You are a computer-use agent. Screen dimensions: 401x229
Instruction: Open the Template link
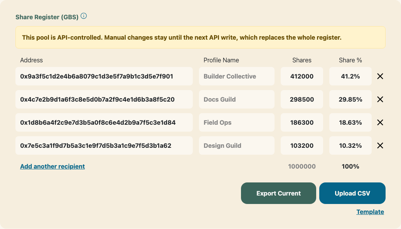pyautogui.click(x=370, y=212)
